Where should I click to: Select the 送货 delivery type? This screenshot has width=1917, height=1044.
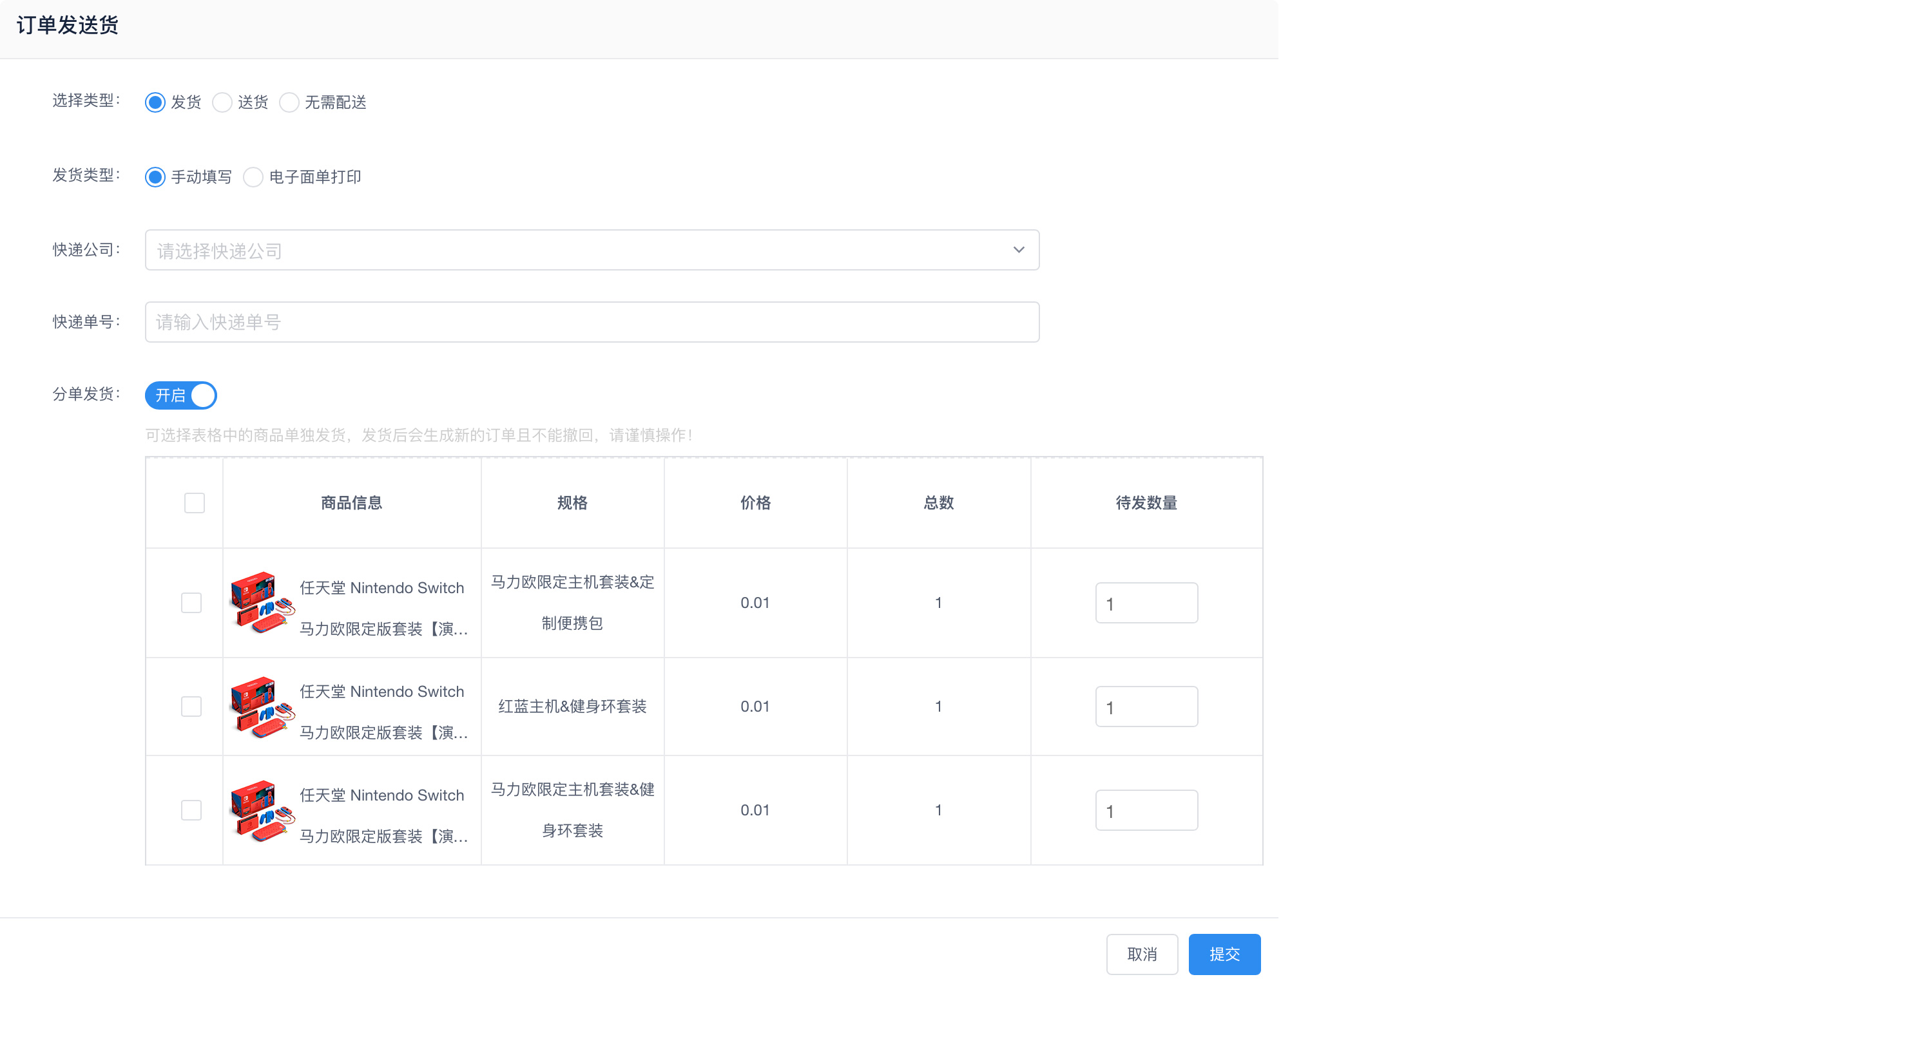coord(222,102)
